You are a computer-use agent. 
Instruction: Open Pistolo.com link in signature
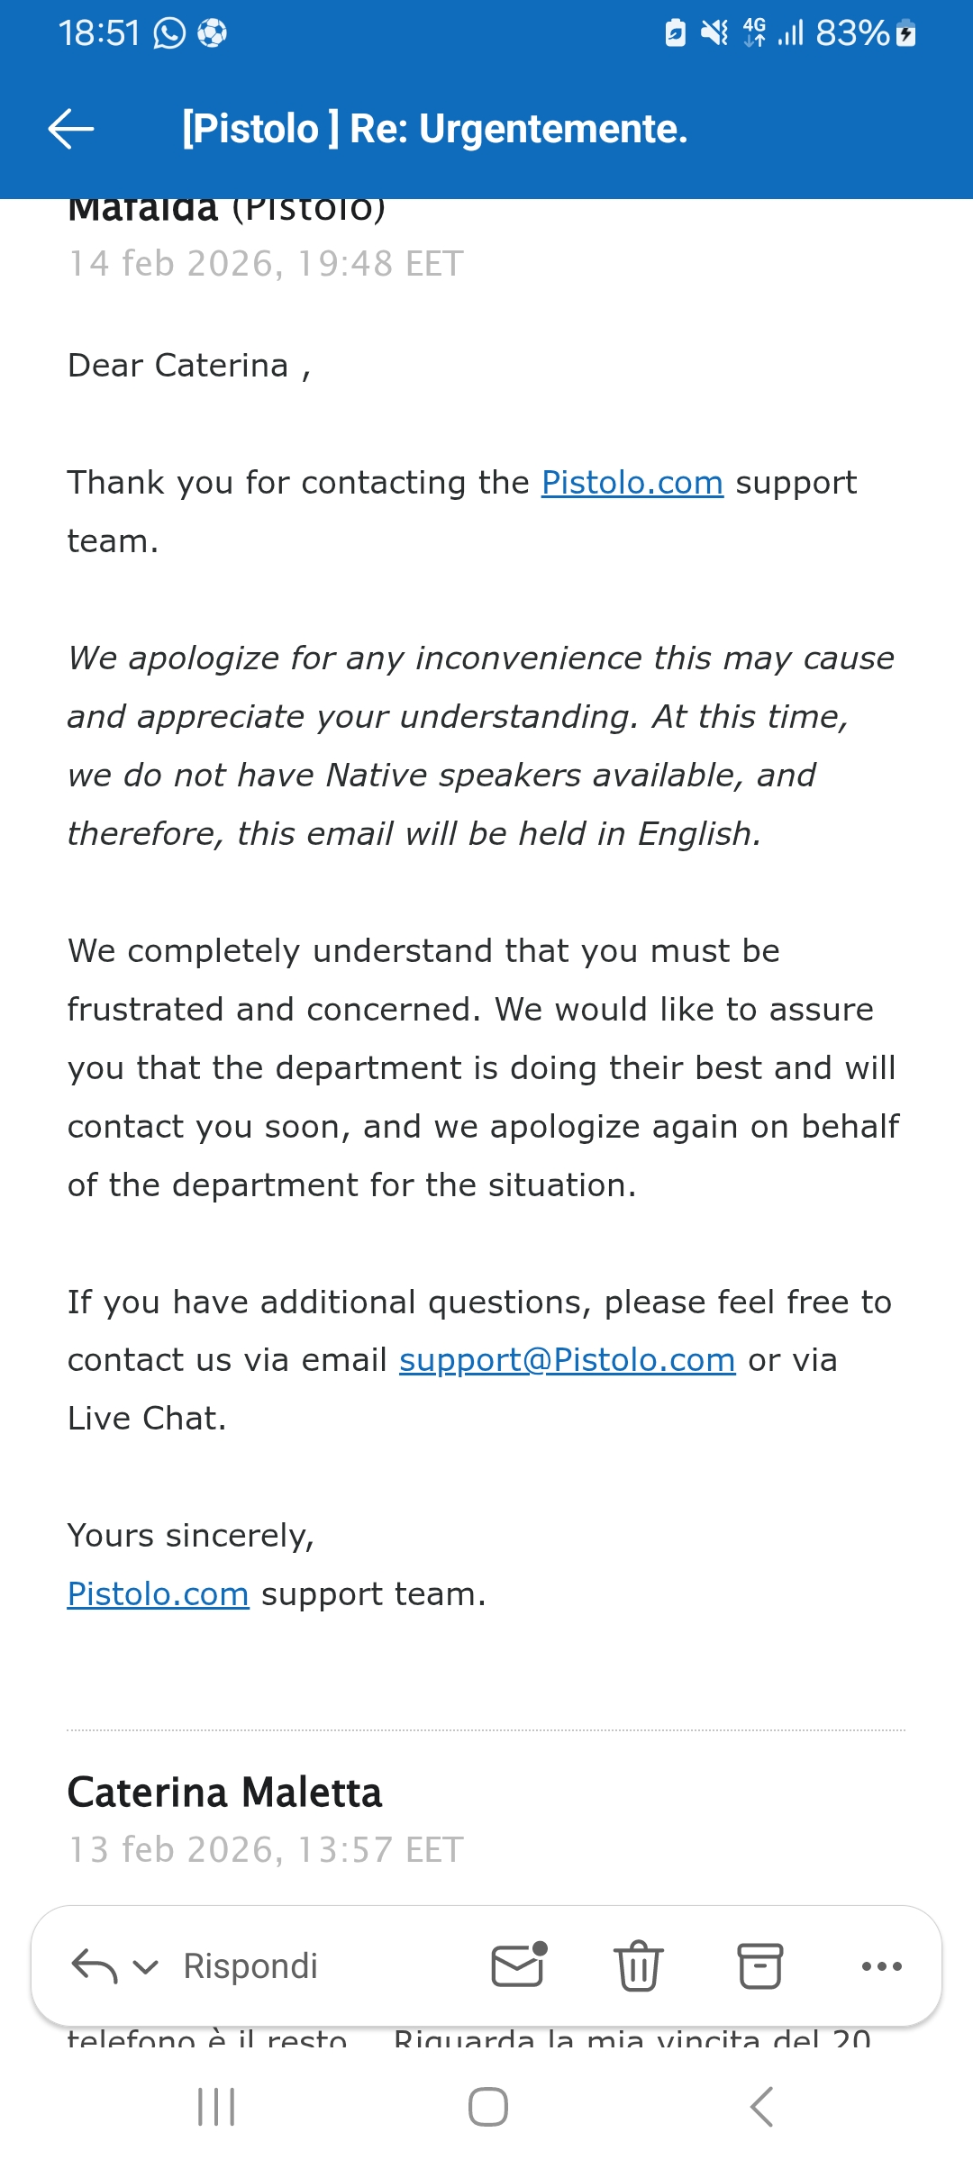(x=159, y=1594)
